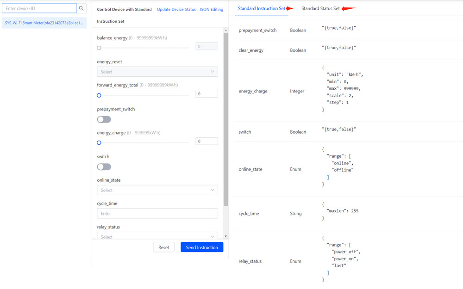
Task: Open the Update Device Status link
Action: (176, 9)
